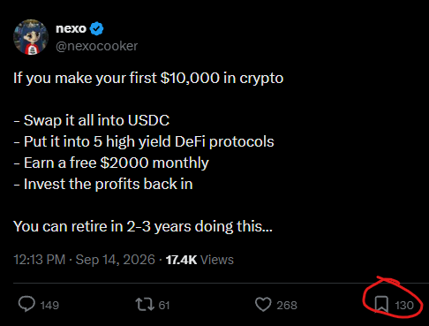
Task: Click the Sep 14, 2026 date
Action: pos(115,260)
